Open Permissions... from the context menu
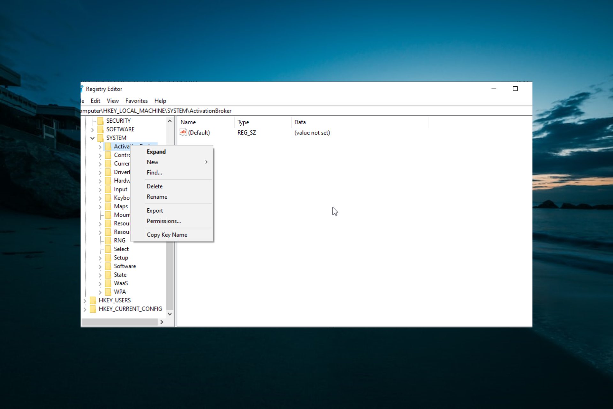The width and height of the screenshot is (613, 409). [172, 221]
